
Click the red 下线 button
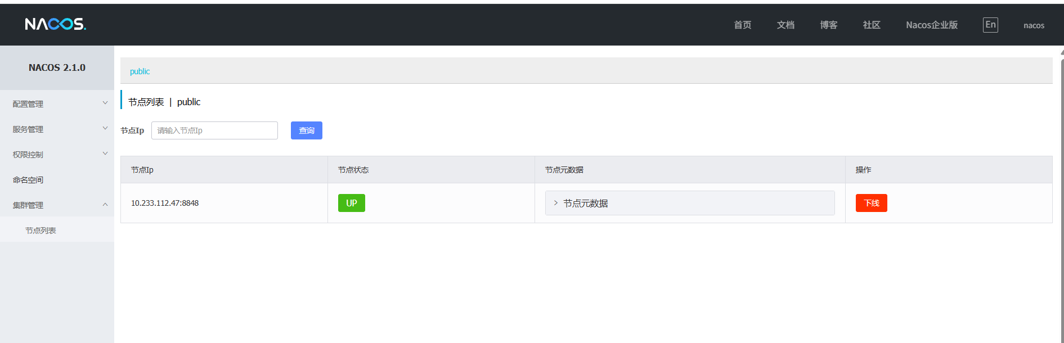[871, 203]
